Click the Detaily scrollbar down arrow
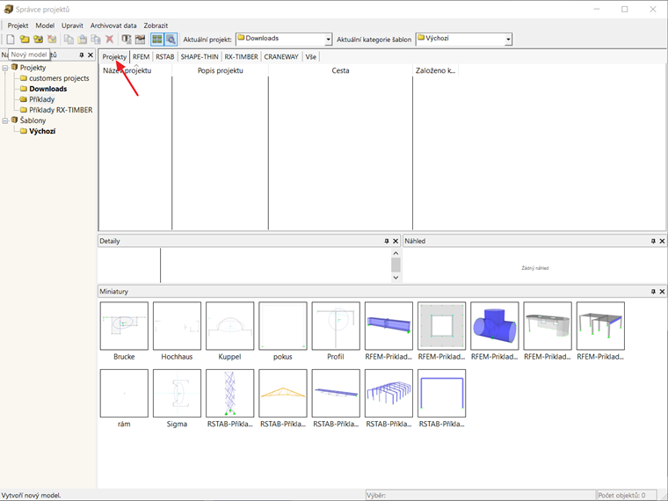This screenshot has height=501, width=668. (x=396, y=278)
